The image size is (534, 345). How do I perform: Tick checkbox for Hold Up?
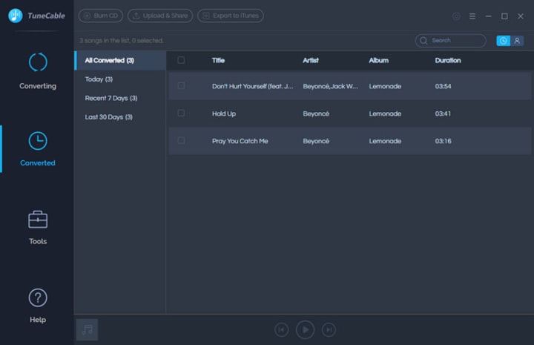point(181,113)
